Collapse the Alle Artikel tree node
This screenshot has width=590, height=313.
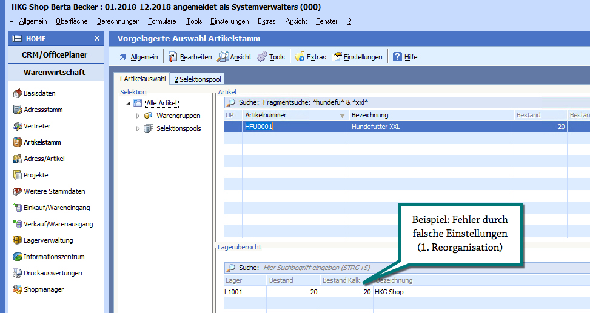point(128,104)
